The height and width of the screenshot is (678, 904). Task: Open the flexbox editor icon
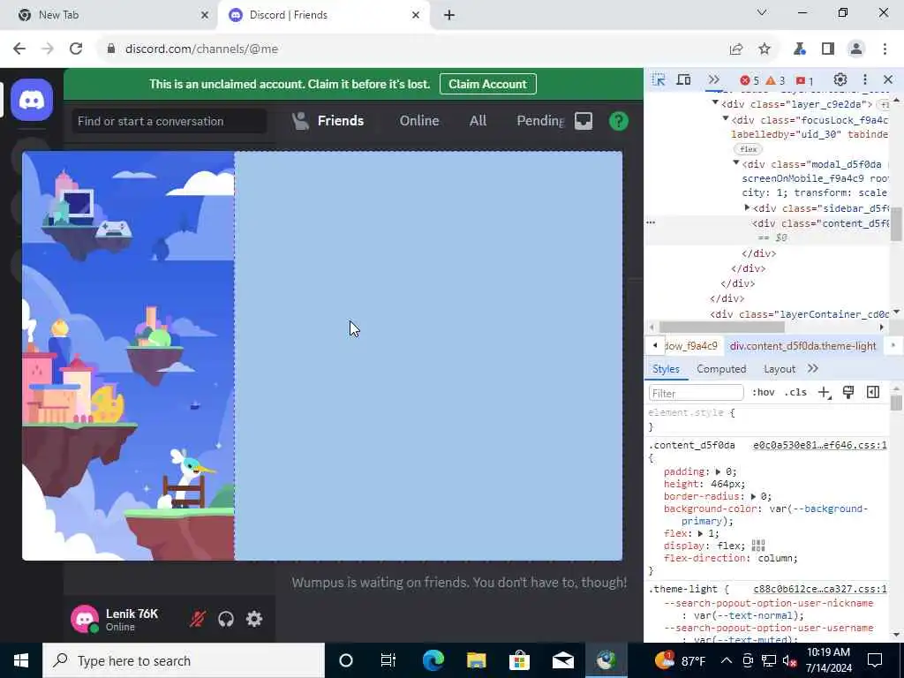(x=758, y=546)
